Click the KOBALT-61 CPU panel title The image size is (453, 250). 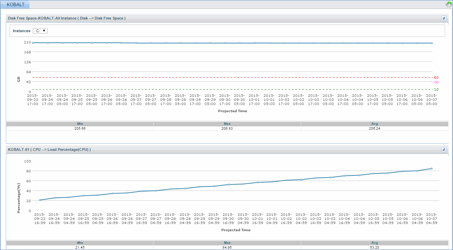click(x=49, y=150)
